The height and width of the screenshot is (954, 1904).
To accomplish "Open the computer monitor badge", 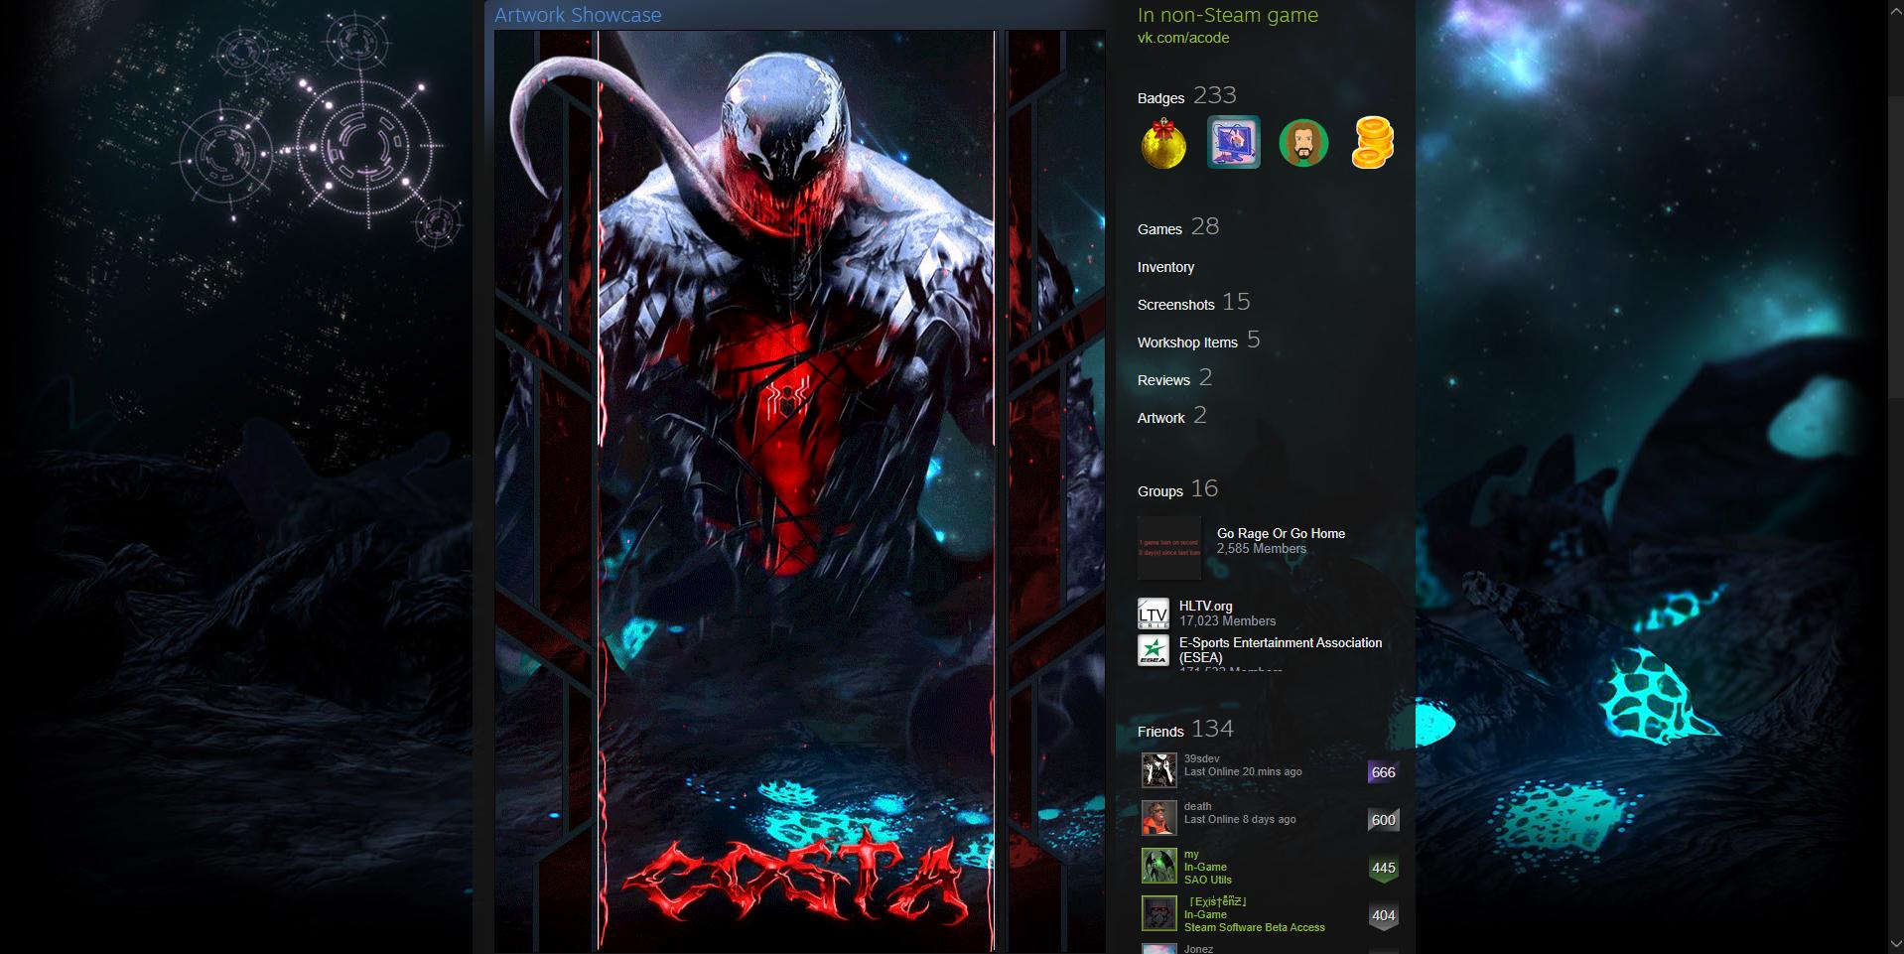I will point(1234,142).
